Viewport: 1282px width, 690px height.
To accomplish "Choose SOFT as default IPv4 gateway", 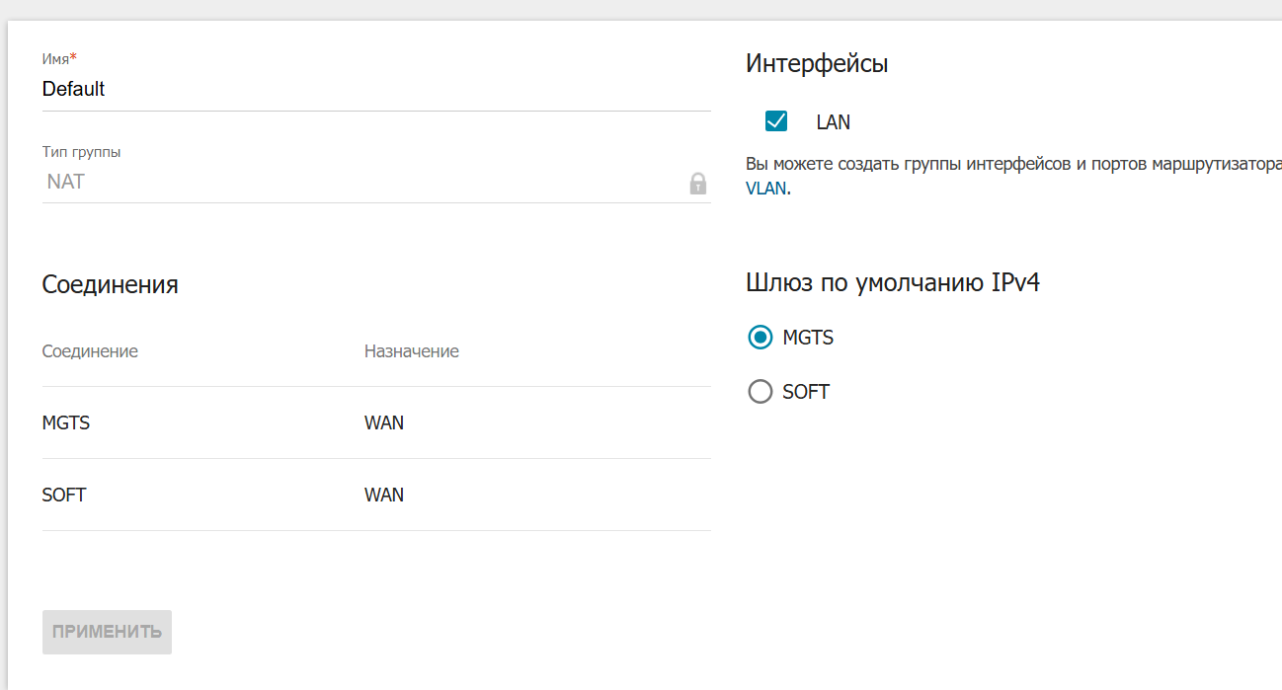I will coord(761,392).
